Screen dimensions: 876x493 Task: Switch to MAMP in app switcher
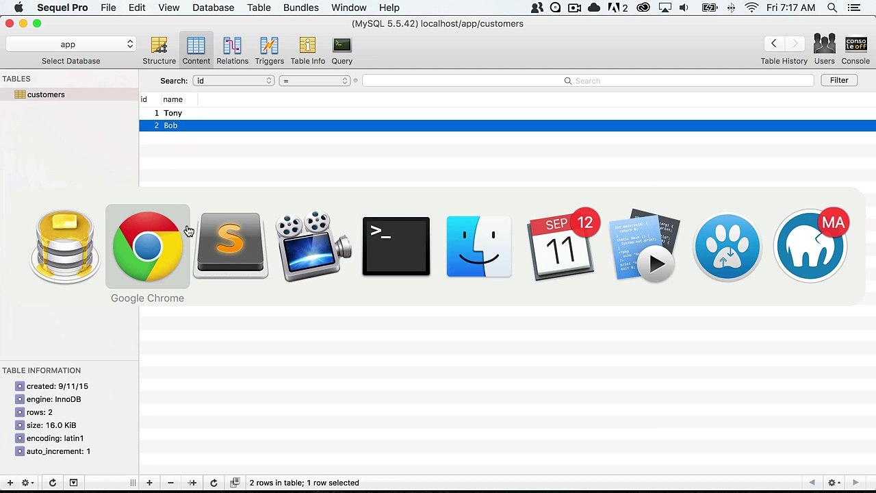(x=811, y=245)
